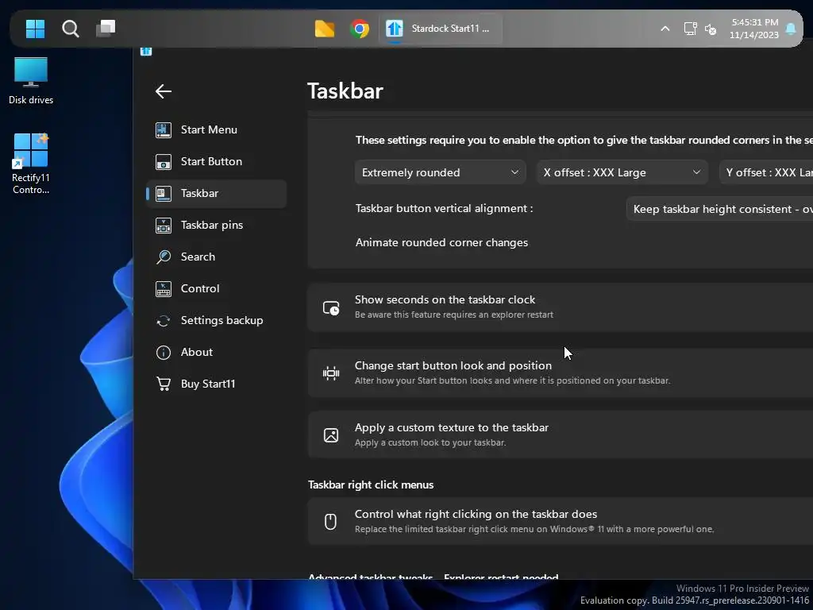Open the Taskbar pins section

click(x=216, y=225)
